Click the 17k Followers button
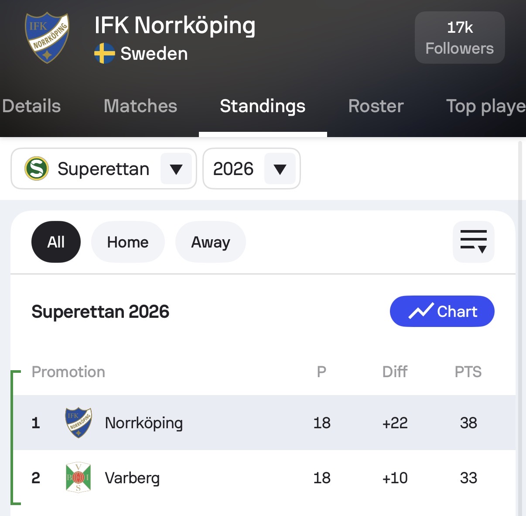This screenshot has height=516, width=526. coord(460,38)
